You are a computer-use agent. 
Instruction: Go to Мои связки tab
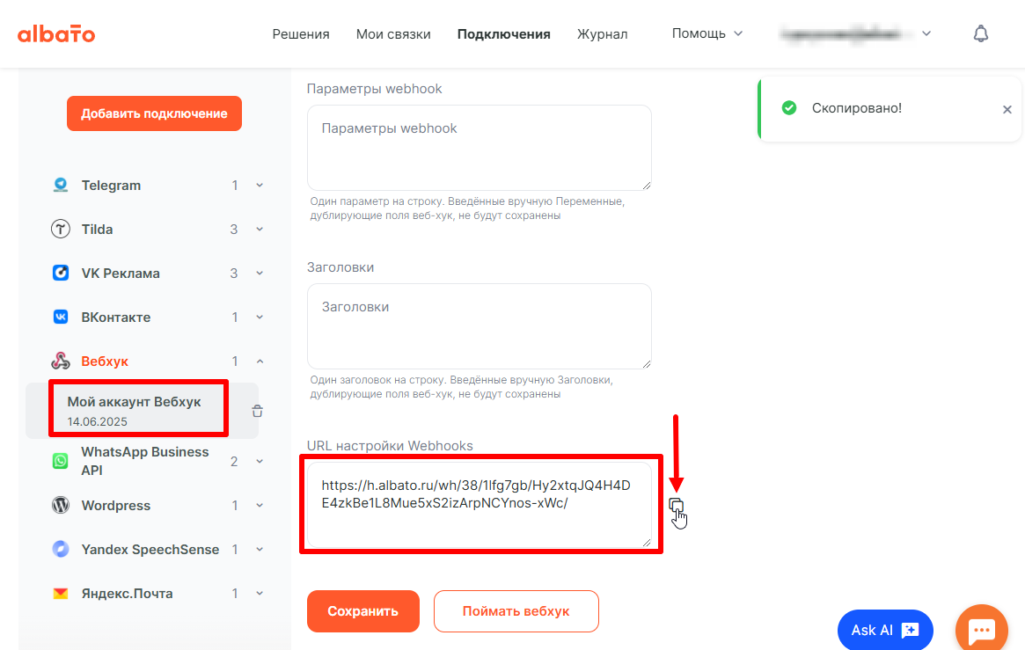[393, 34]
